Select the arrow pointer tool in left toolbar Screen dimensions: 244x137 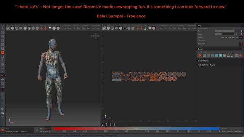(x=3, y=29)
